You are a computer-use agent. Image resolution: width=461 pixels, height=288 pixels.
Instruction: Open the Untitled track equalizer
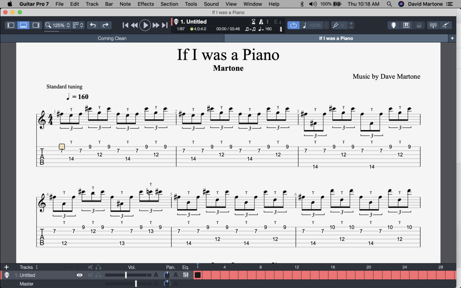coord(186,275)
